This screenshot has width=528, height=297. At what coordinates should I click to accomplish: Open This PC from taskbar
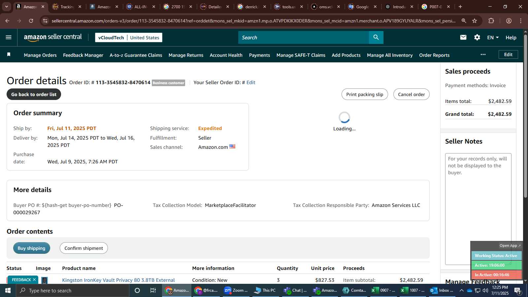(265, 290)
